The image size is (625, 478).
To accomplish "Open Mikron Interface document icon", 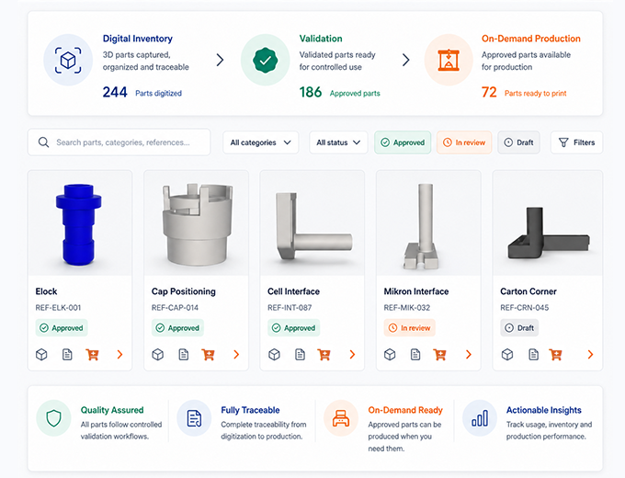I will pos(415,355).
